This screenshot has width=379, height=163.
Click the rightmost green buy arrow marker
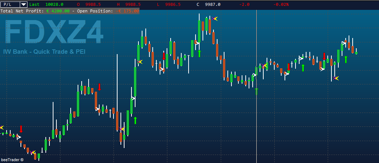click(346, 59)
